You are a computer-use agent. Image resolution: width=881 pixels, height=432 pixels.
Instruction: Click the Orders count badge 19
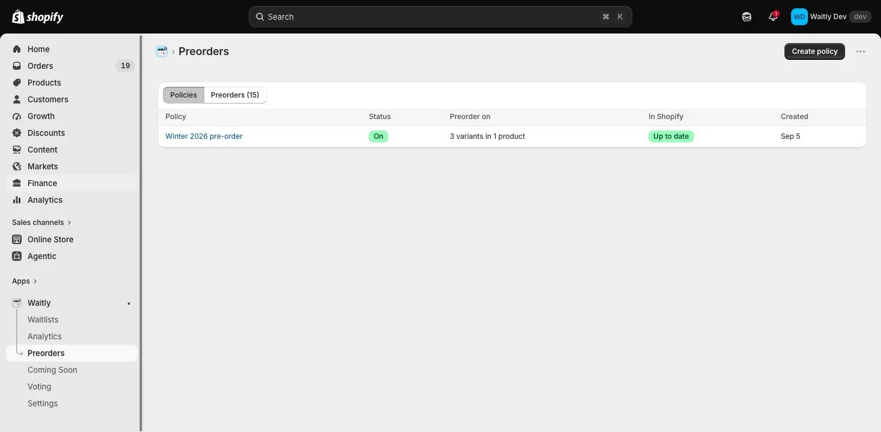click(x=125, y=66)
